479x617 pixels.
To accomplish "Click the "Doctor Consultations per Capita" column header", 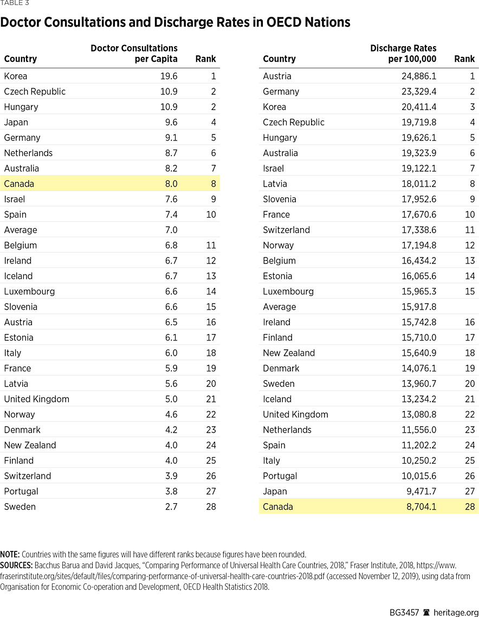I will [x=134, y=53].
